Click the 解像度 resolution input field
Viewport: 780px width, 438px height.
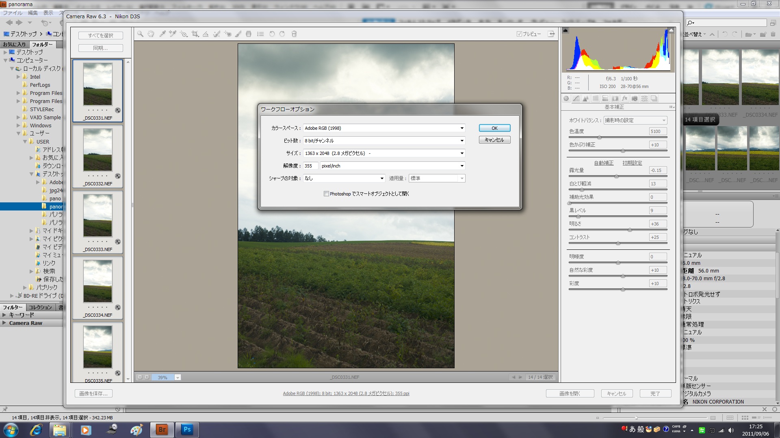(x=310, y=166)
